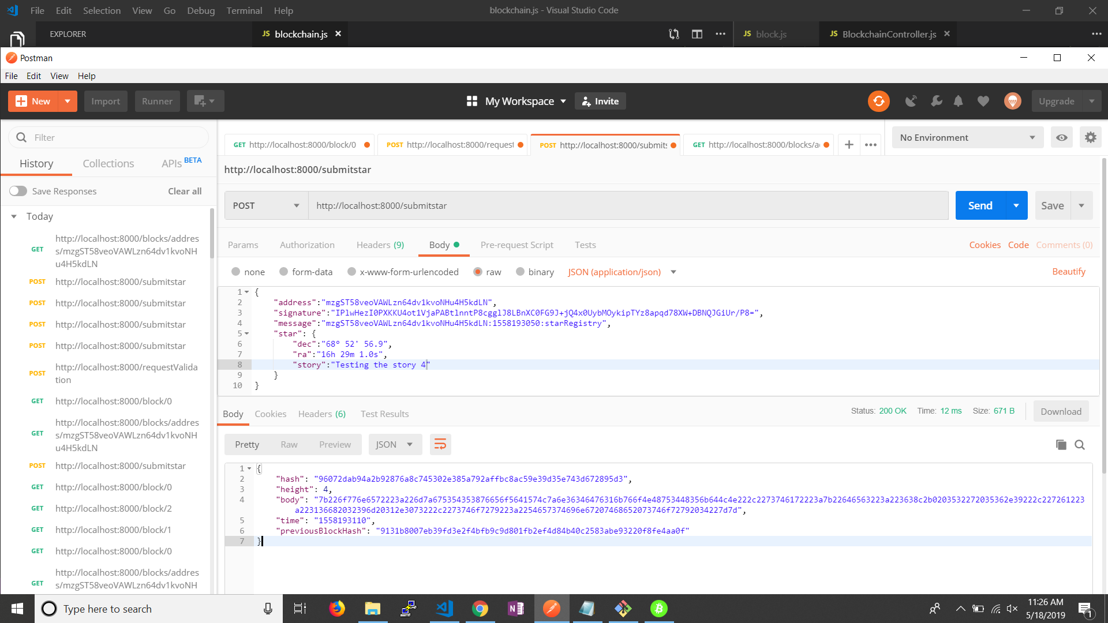The width and height of the screenshot is (1108, 623).
Task: Open Chrome from the taskbar
Action: click(x=480, y=609)
